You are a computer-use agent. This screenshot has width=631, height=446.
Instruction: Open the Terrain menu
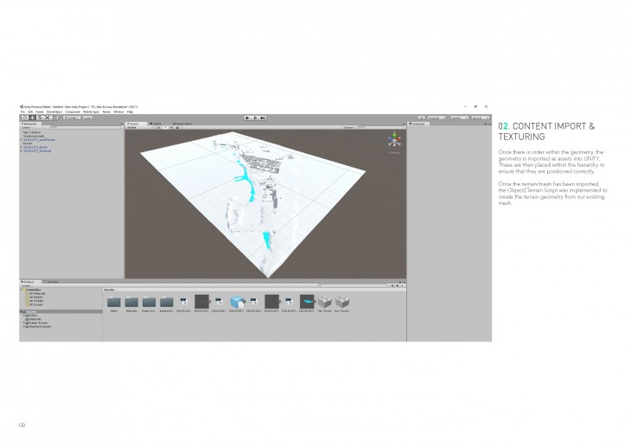click(105, 111)
